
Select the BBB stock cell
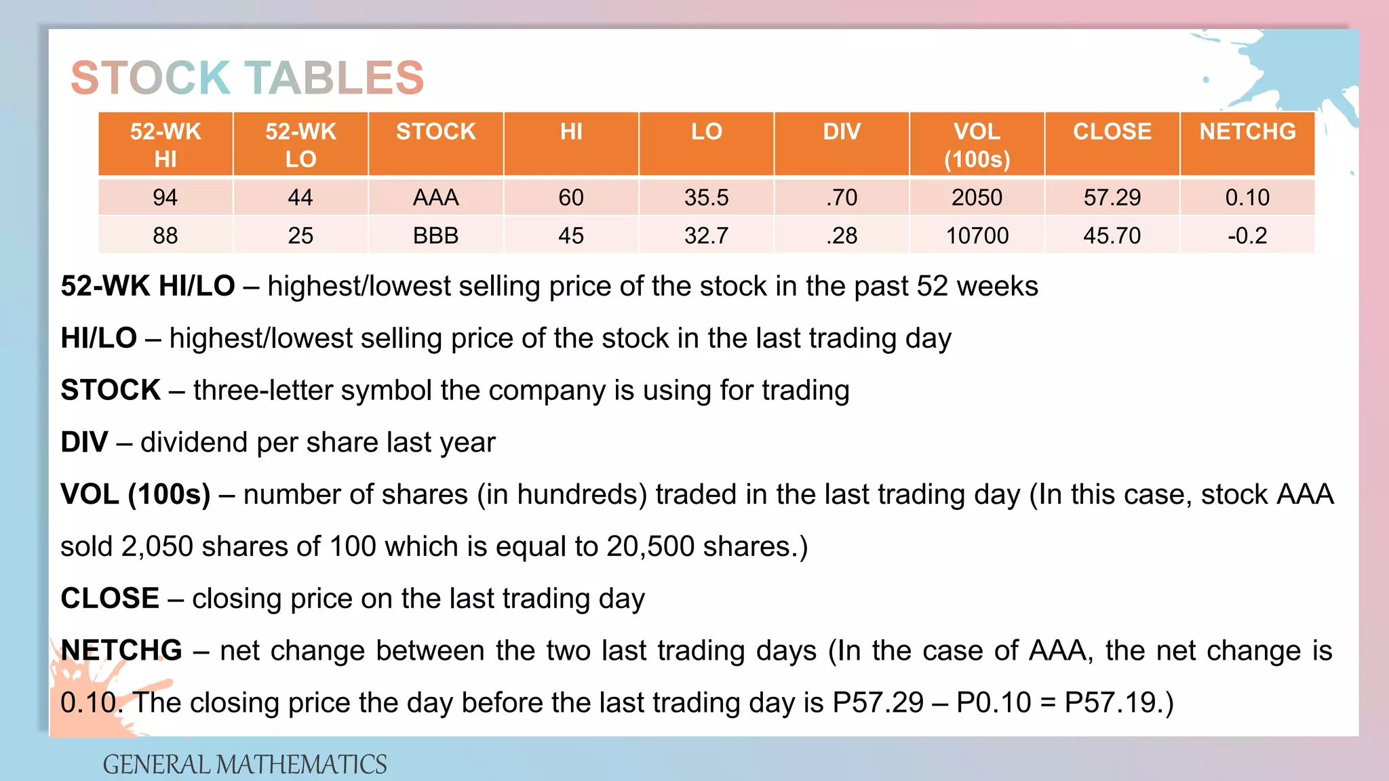(435, 235)
